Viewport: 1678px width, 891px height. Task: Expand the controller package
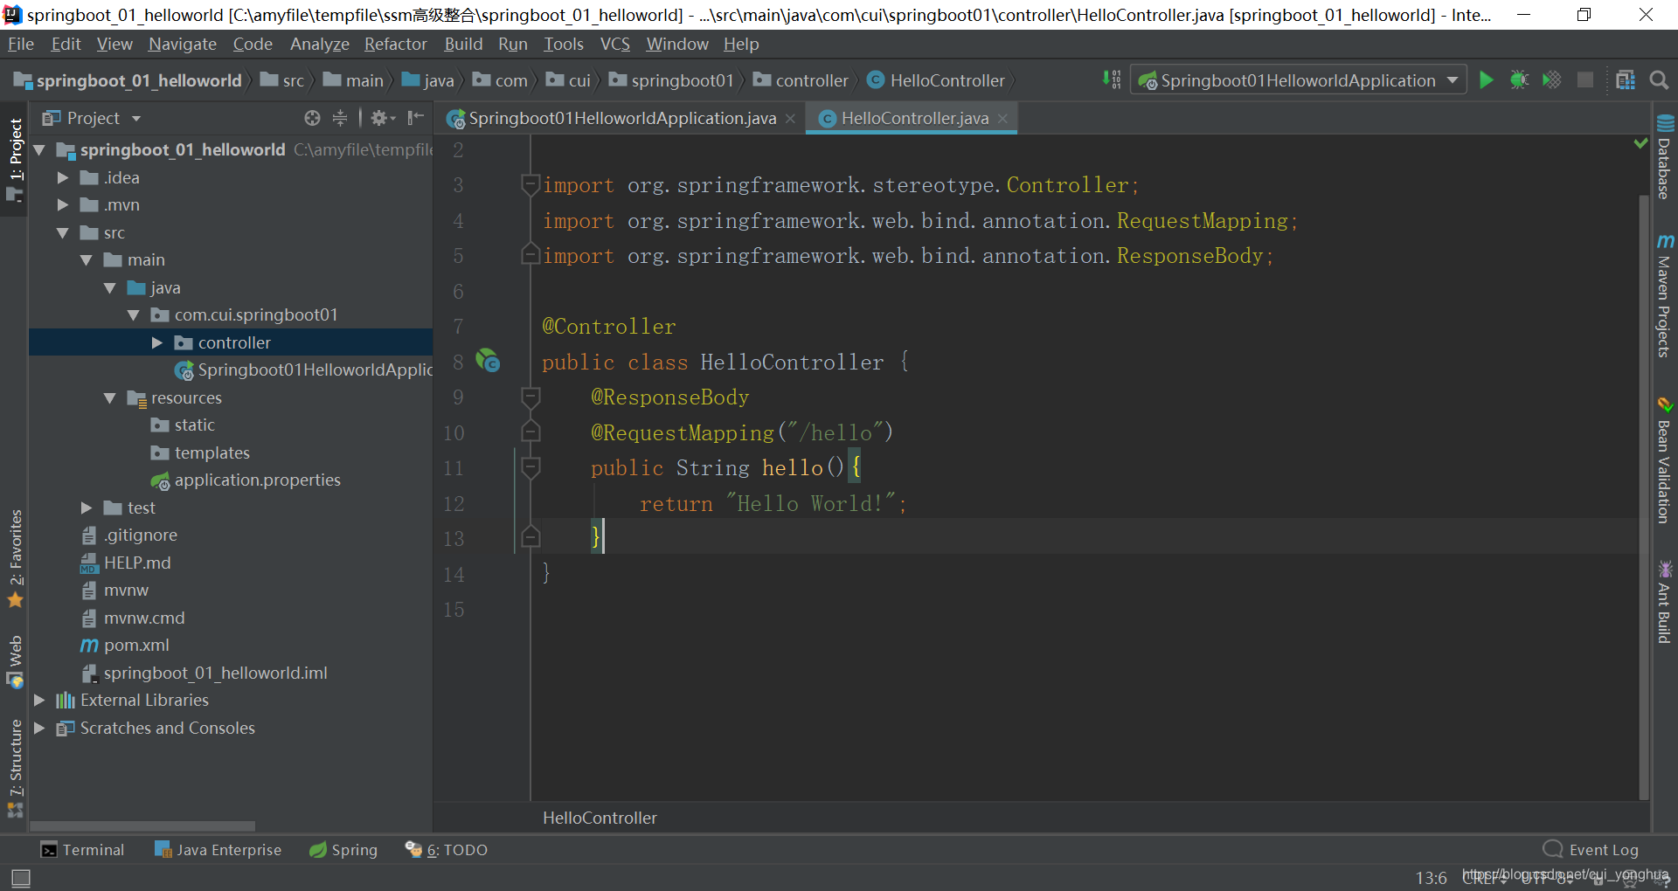point(157,342)
